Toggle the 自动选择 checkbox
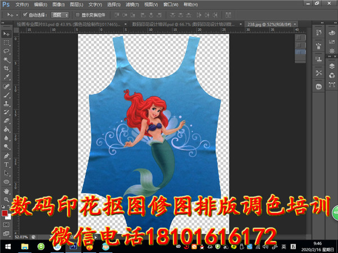The width and height of the screenshot is (338, 253). 25,15
